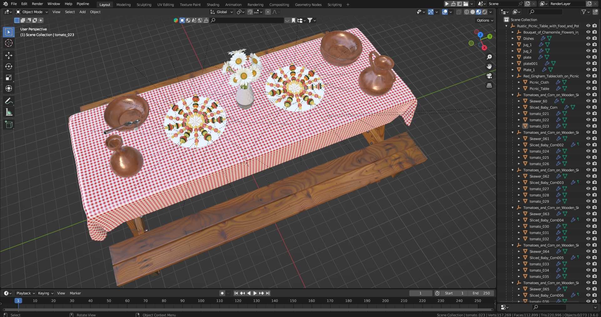Click the outliner search field
The width and height of the screenshot is (601, 317).
[x=545, y=12]
